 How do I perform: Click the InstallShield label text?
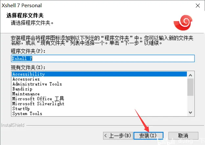point(13,125)
